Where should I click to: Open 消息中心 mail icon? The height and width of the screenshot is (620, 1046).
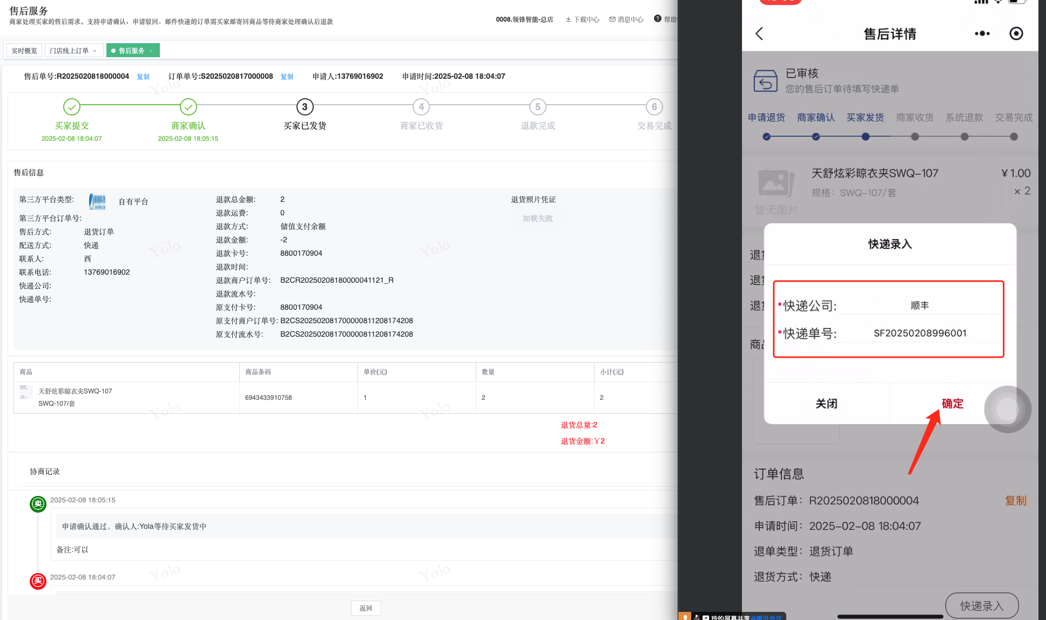click(612, 19)
